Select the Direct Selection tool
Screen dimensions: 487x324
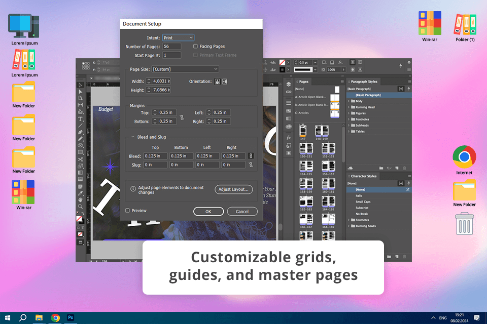[x=81, y=92]
